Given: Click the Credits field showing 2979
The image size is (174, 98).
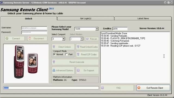Looking at the screenshot, I should click(x=120, y=29).
